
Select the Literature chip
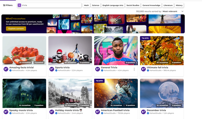point(168,5)
